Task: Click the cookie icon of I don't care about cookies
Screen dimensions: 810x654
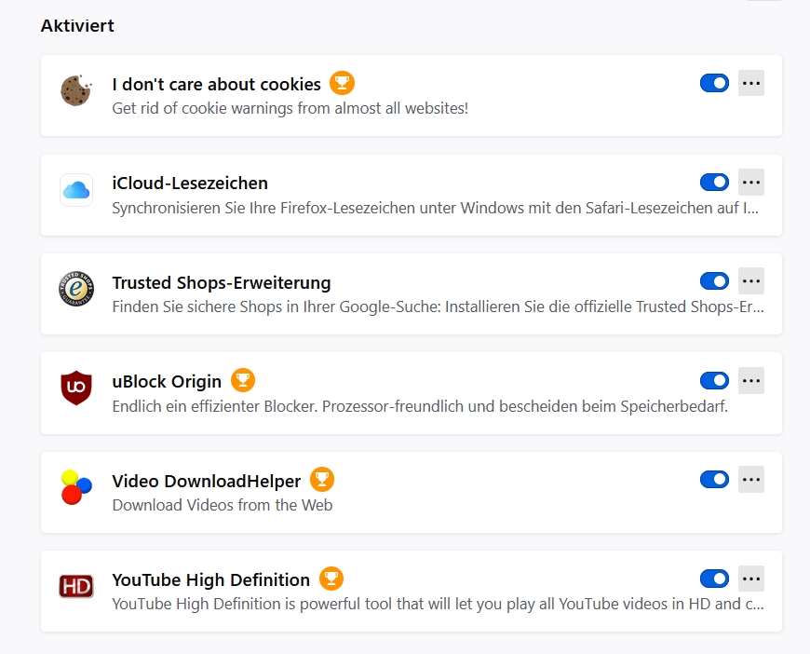Action: tap(75, 90)
